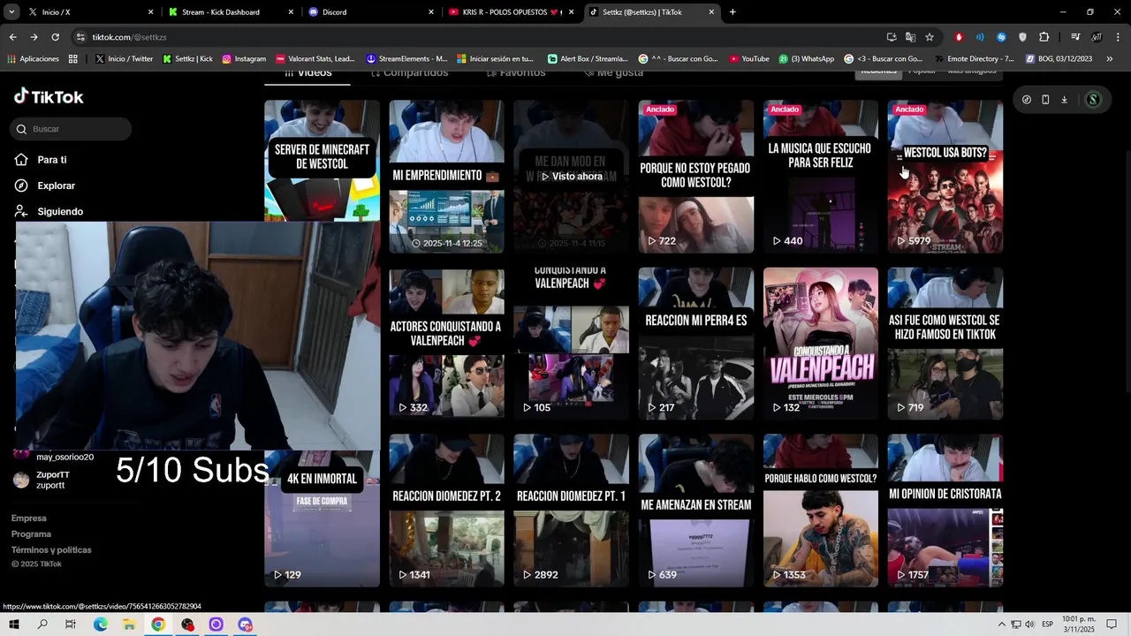Open the profile avatar with green S
The width and height of the screenshot is (1131, 636).
(x=1093, y=100)
